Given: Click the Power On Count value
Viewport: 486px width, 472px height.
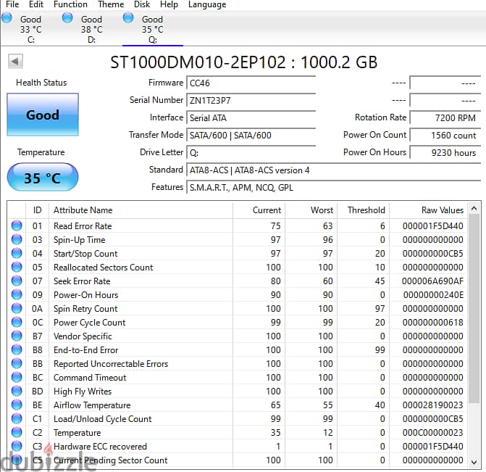Looking at the screenshot, I should (445, 136).
